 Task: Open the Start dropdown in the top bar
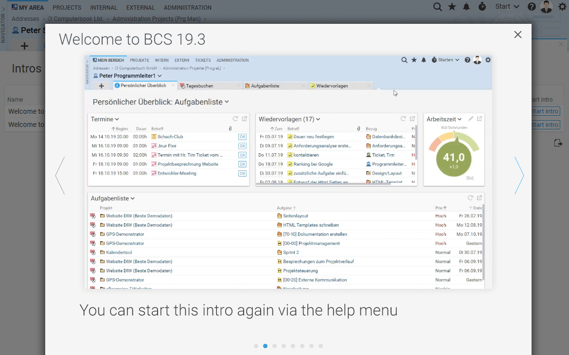[x=507, y=6]
